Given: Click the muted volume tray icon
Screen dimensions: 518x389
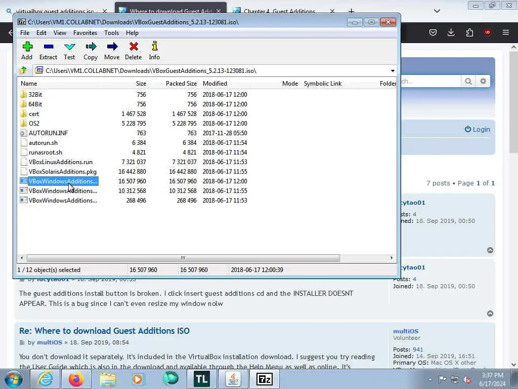Looking at the screenshot, I should pos(467,379).
